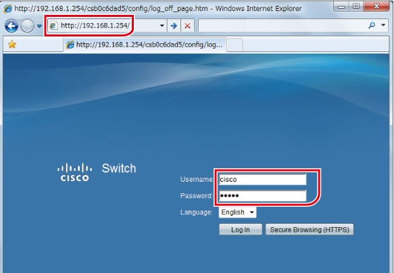The height and width of the screenshot is (273, 394).
Task: Click the "Switch" product title text
Action: point(119,168)
